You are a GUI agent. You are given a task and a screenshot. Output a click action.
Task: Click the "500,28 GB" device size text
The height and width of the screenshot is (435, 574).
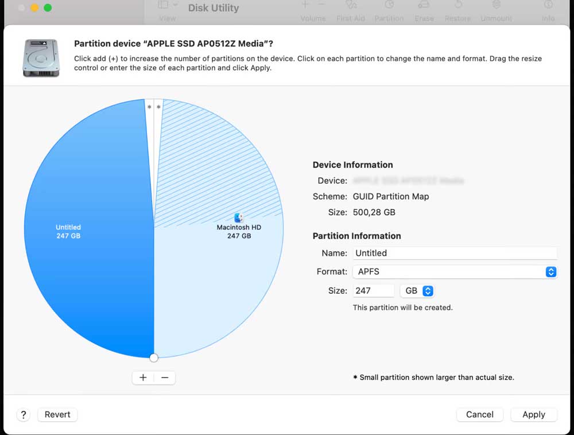(x=374, y=212)
